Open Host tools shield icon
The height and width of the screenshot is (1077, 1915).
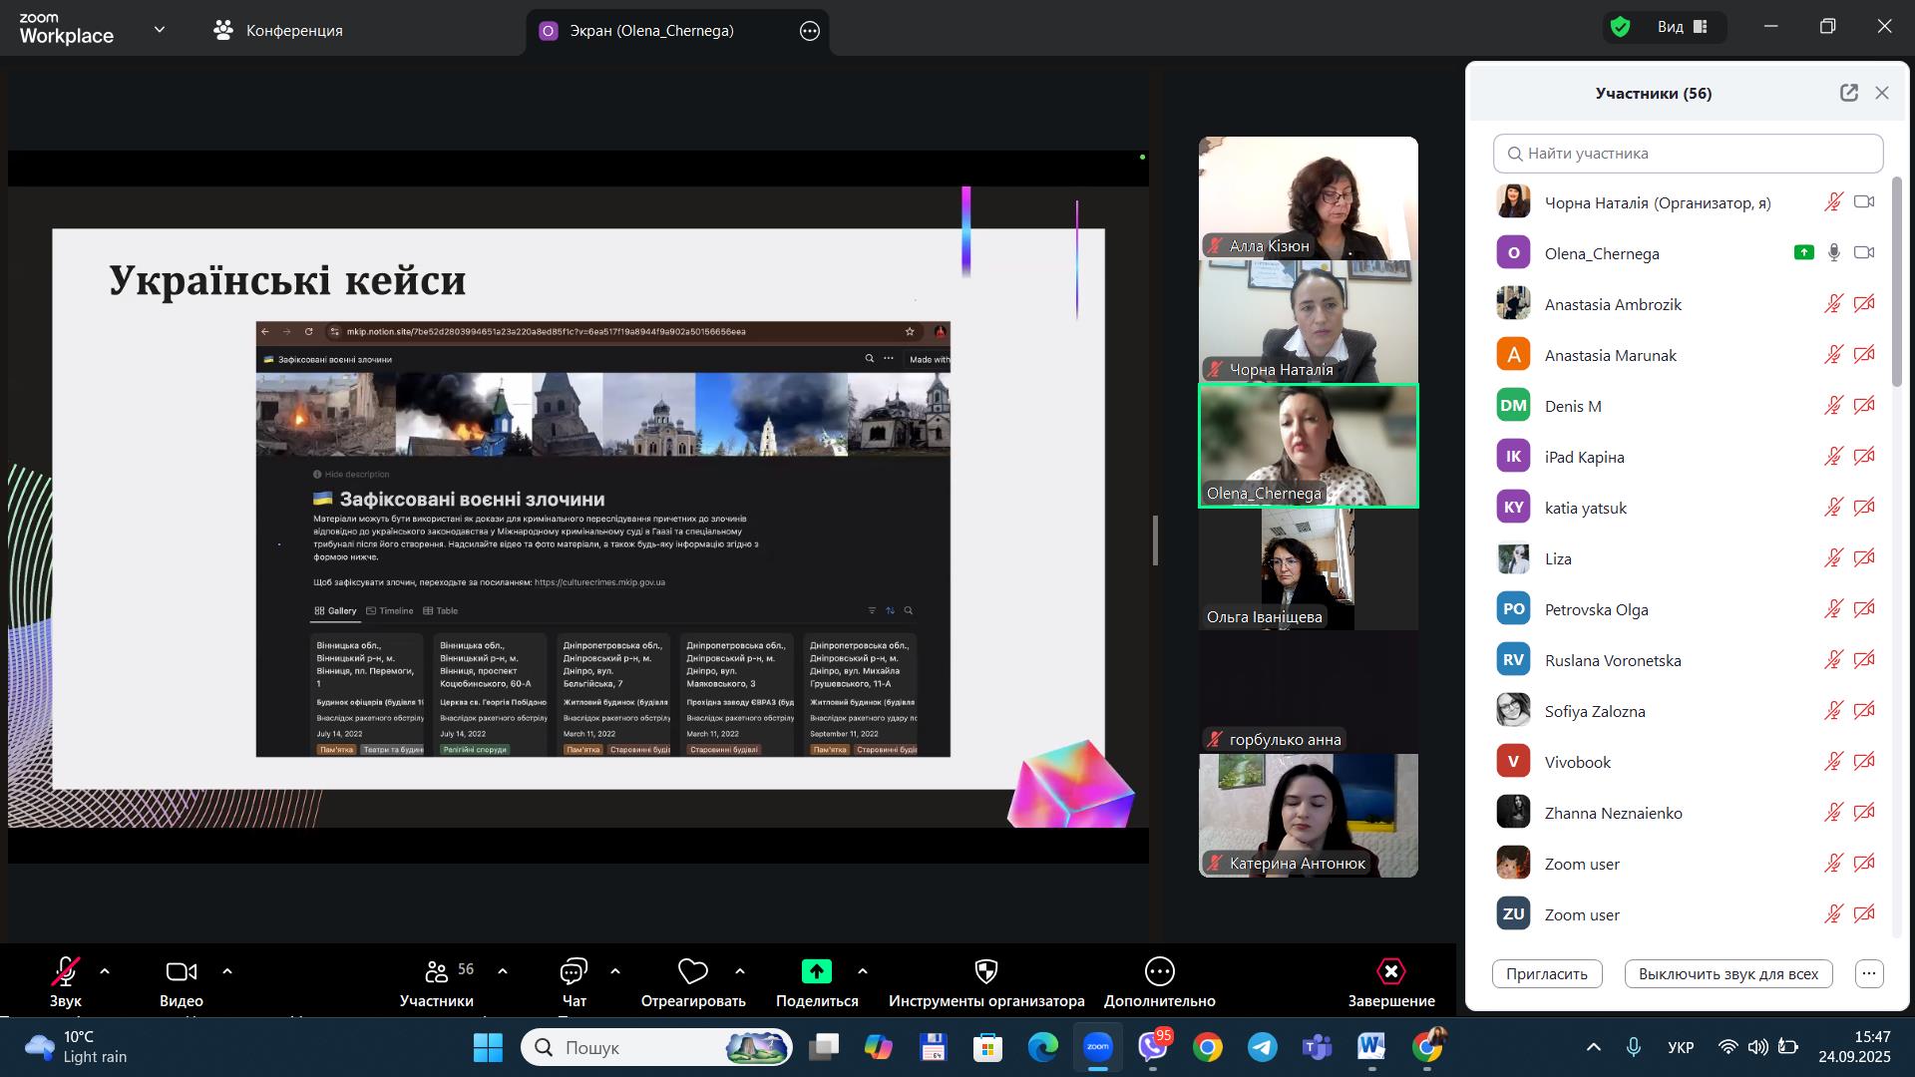pos(985,971)
